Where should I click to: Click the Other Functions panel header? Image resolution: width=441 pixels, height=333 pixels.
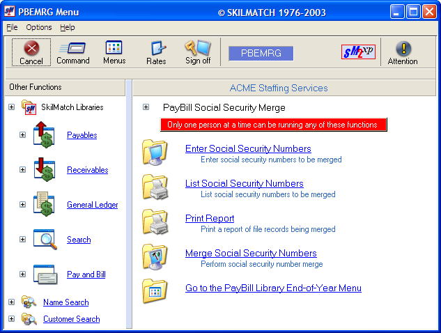pyautogui.click(x=65, y=87)
